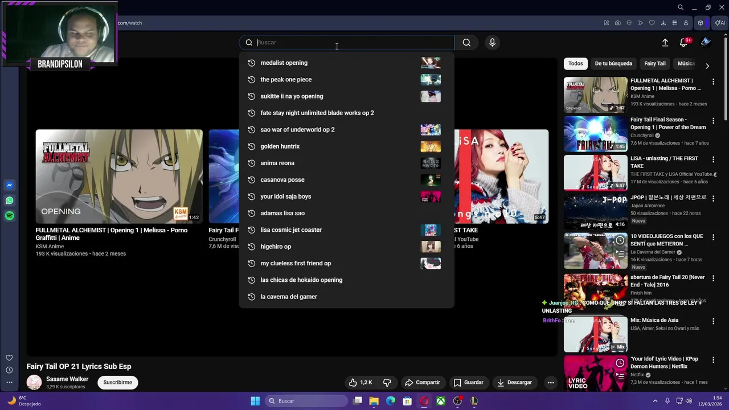729x410 pixels.
Task: Click the Windows taskbar Buscar search box
Action: coord(306,401)
